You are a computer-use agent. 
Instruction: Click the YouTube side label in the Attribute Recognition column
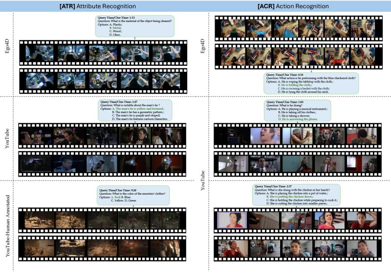click(7, 139)
